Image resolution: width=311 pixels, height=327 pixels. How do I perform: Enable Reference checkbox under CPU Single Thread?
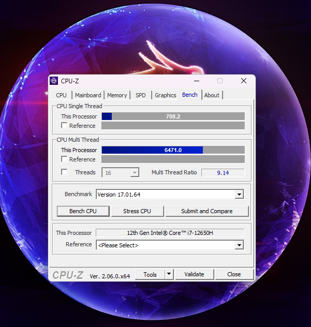(x=64, y=126)
